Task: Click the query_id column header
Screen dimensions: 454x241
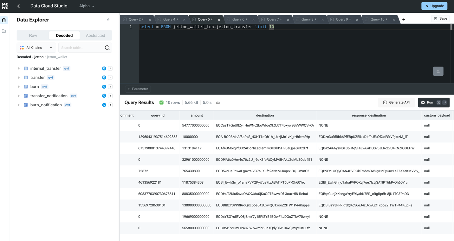Action: (x=158, y=115)
